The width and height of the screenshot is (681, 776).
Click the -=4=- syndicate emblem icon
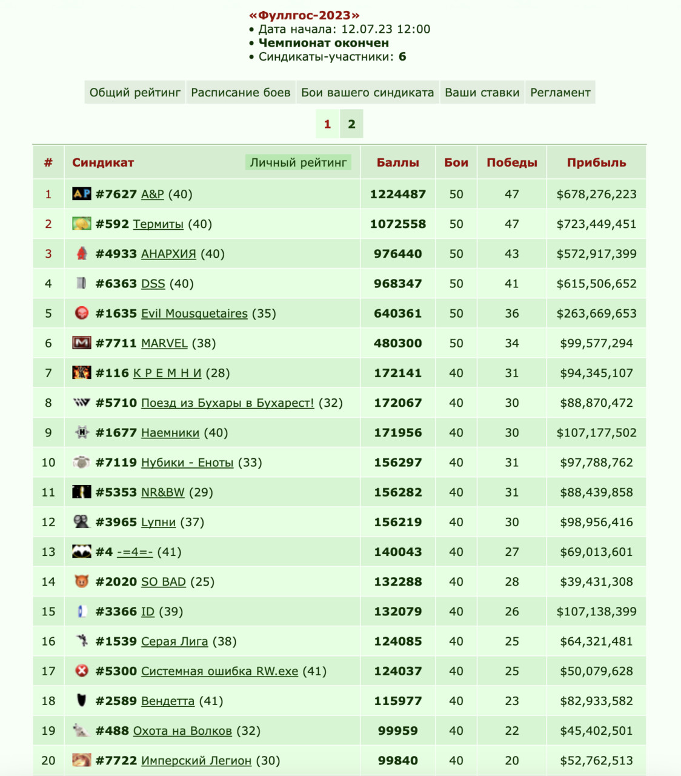pyautogui.click(x=82, y=551)
